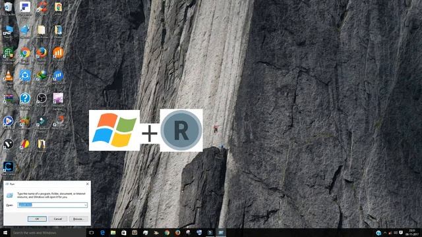Click Cancel in the Run dialog
422x237 pixels.
tap(58, 219)
